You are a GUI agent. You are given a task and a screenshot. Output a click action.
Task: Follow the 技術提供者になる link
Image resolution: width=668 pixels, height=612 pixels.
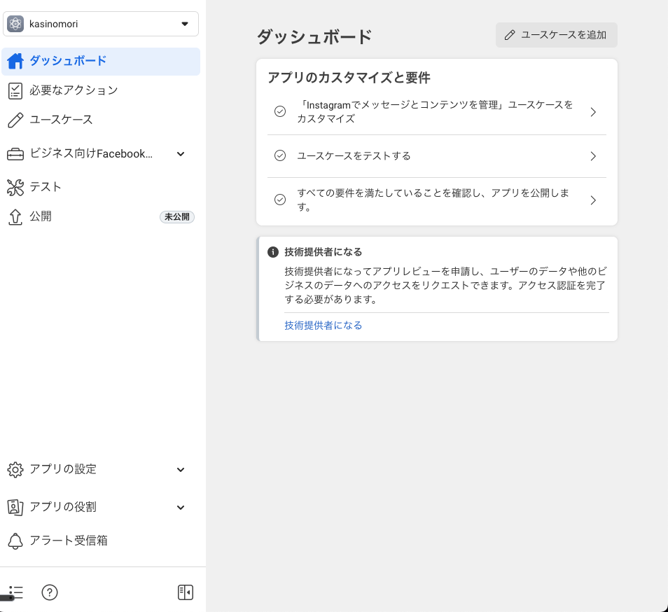click(x=323, y=325)
